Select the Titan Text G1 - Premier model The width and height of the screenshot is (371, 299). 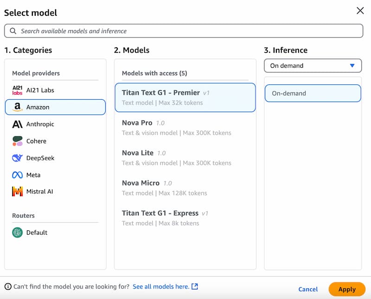[185, 97]
